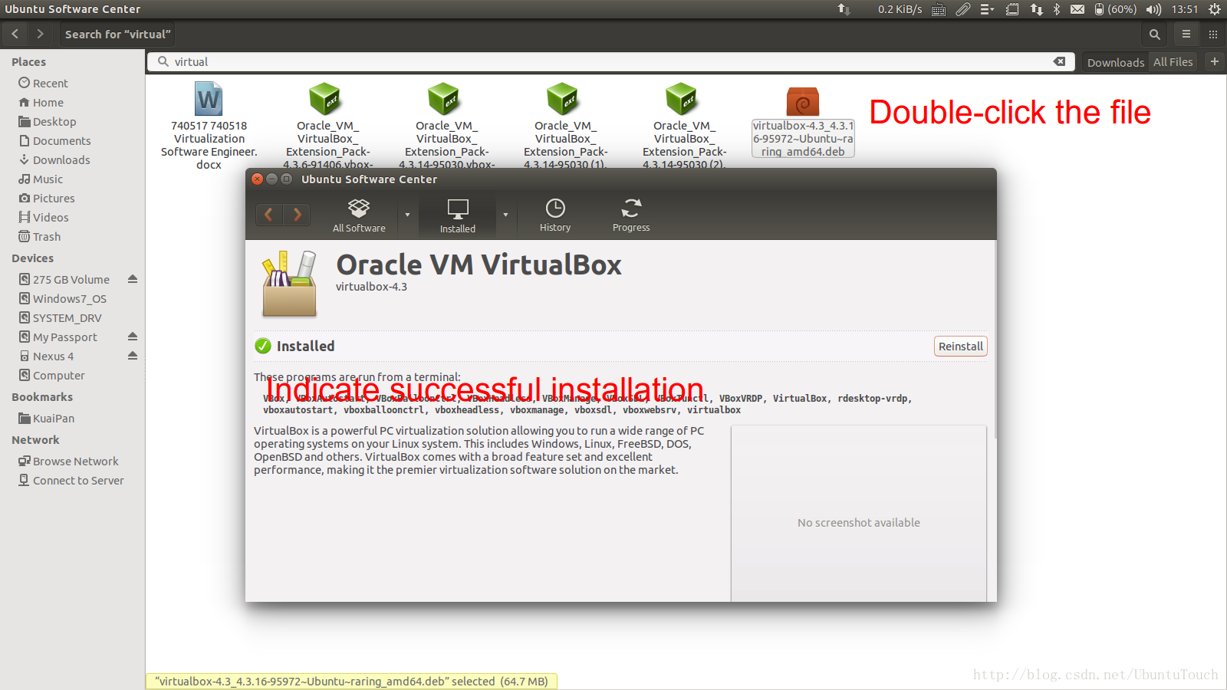Browse Network in sidebar

tap(75, 461)
